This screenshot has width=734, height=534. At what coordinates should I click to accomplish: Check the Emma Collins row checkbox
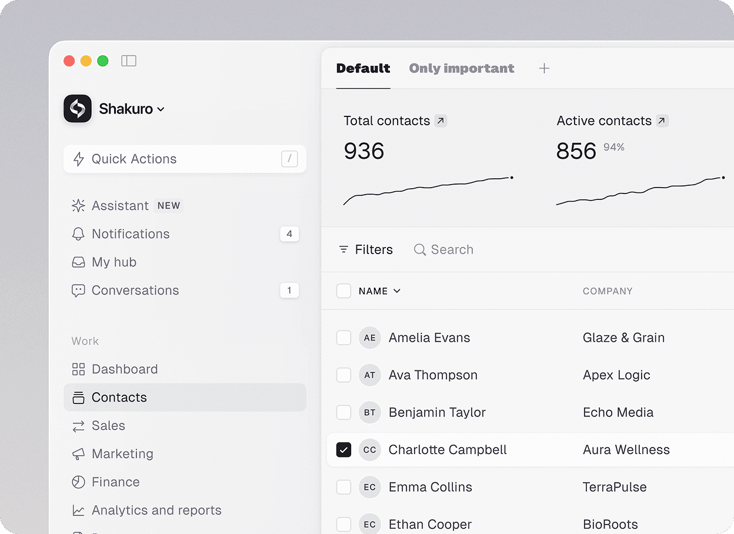coord(343,487)
